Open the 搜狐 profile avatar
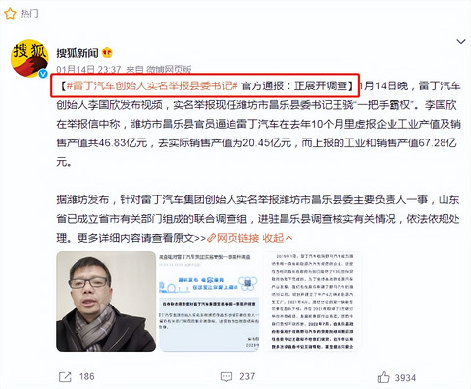Viewport: 471px width, 389px height. click(x=29, y=59)
